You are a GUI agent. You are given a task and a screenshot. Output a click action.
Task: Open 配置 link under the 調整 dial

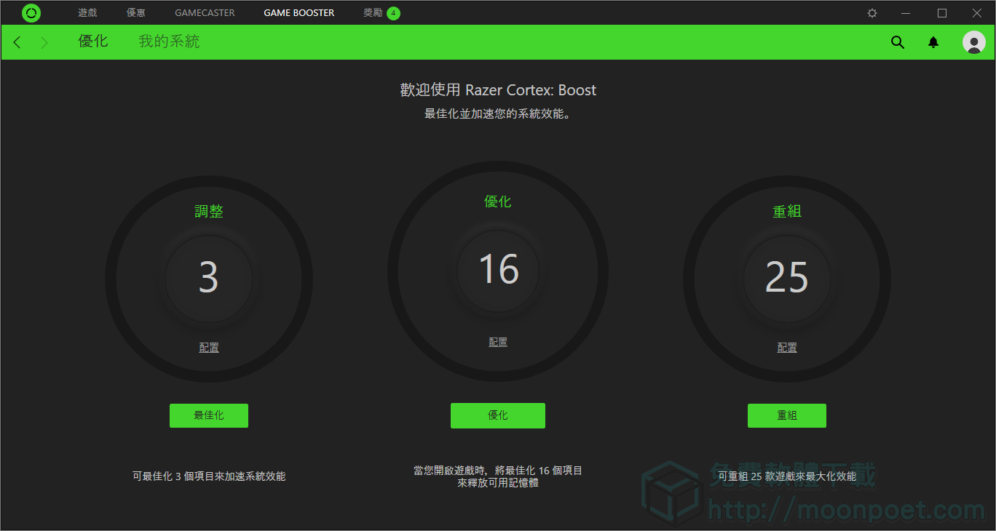pyautogui.click(x=209, y=348)
